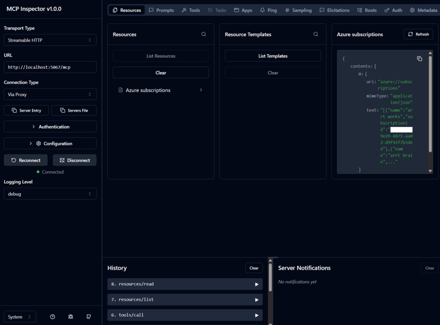The image size is (440, 325).
Task: Open the Apps tab
Action: pyautogui.click(x=243, y=10)
